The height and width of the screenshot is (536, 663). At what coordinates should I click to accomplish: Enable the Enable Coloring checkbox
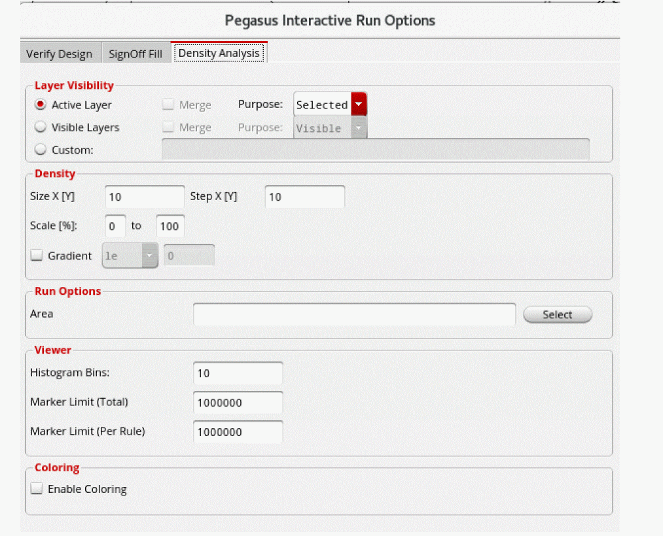[37, 488]
